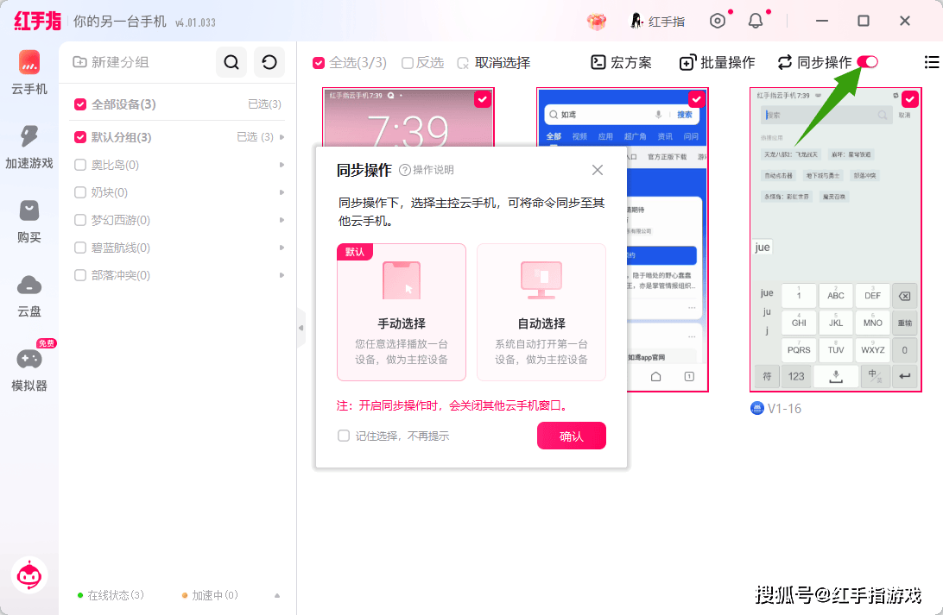Go to the 购买 purchase section
This screenshot has height=615, width=943.
click(28, 222)
